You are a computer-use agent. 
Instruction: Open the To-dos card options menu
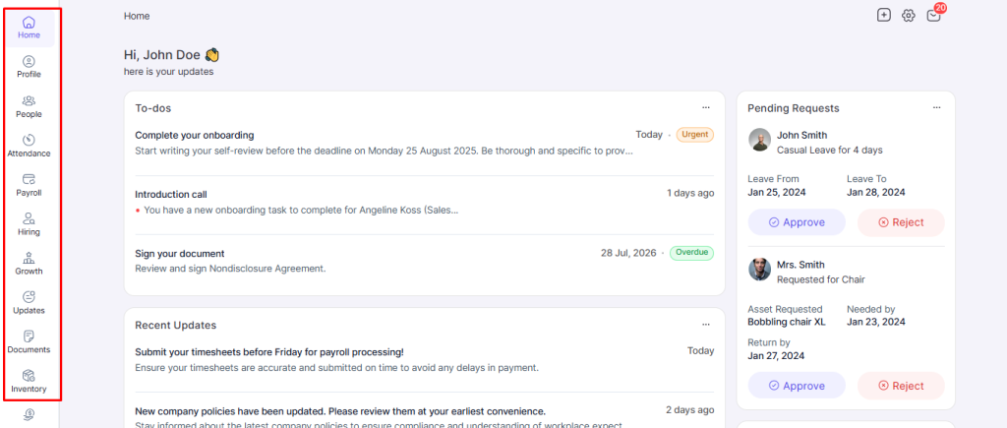pos(706,108)
